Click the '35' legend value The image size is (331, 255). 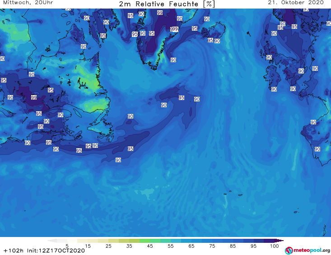[x=129, y=246]
